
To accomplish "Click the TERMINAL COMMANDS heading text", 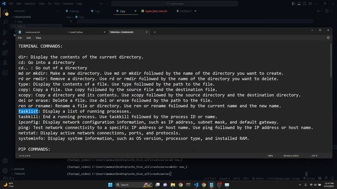I will 40,46.
